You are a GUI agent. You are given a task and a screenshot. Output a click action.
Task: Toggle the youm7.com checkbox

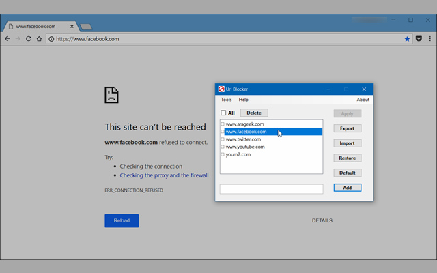pyautogui.click(x=223, y=154)
